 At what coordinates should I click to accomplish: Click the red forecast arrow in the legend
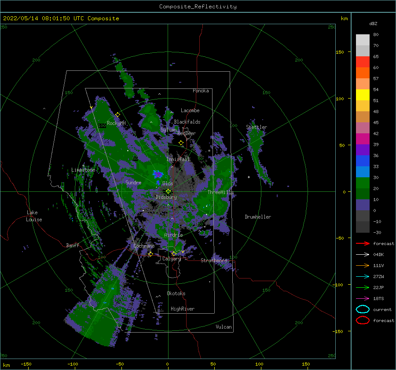point(363,243)
